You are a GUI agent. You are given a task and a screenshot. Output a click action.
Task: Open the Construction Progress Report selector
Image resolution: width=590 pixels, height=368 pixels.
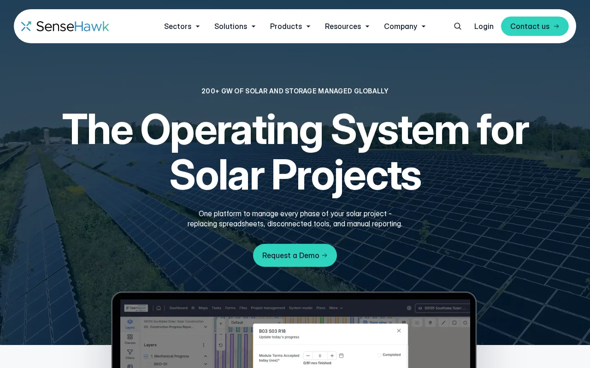[175, 327]
